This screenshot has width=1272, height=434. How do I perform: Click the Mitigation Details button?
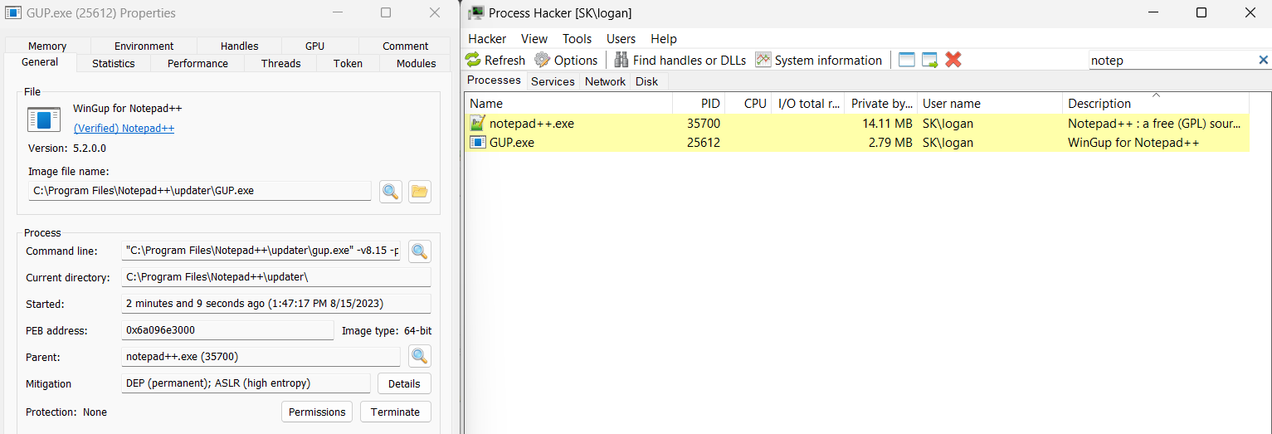tap(404, 384)
